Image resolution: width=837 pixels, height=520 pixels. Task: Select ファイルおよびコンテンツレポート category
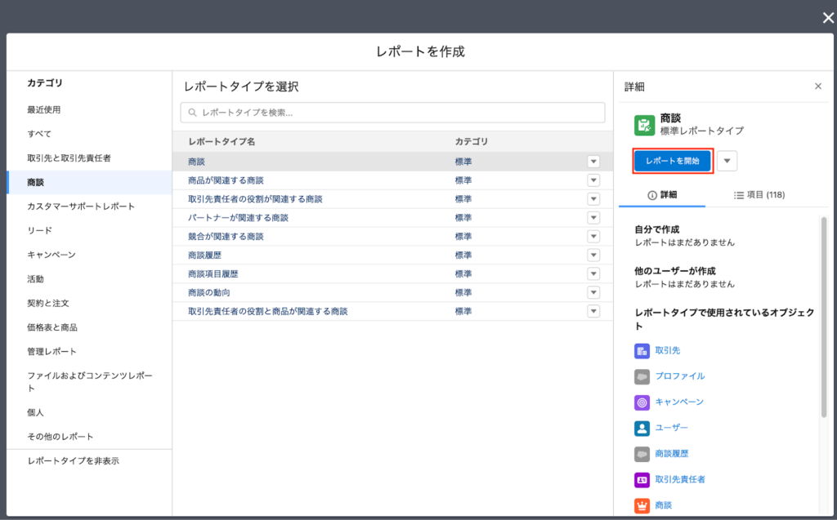pos(90,382)
